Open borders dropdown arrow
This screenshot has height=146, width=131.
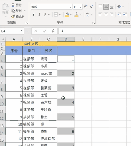click(x=60, y=15)
